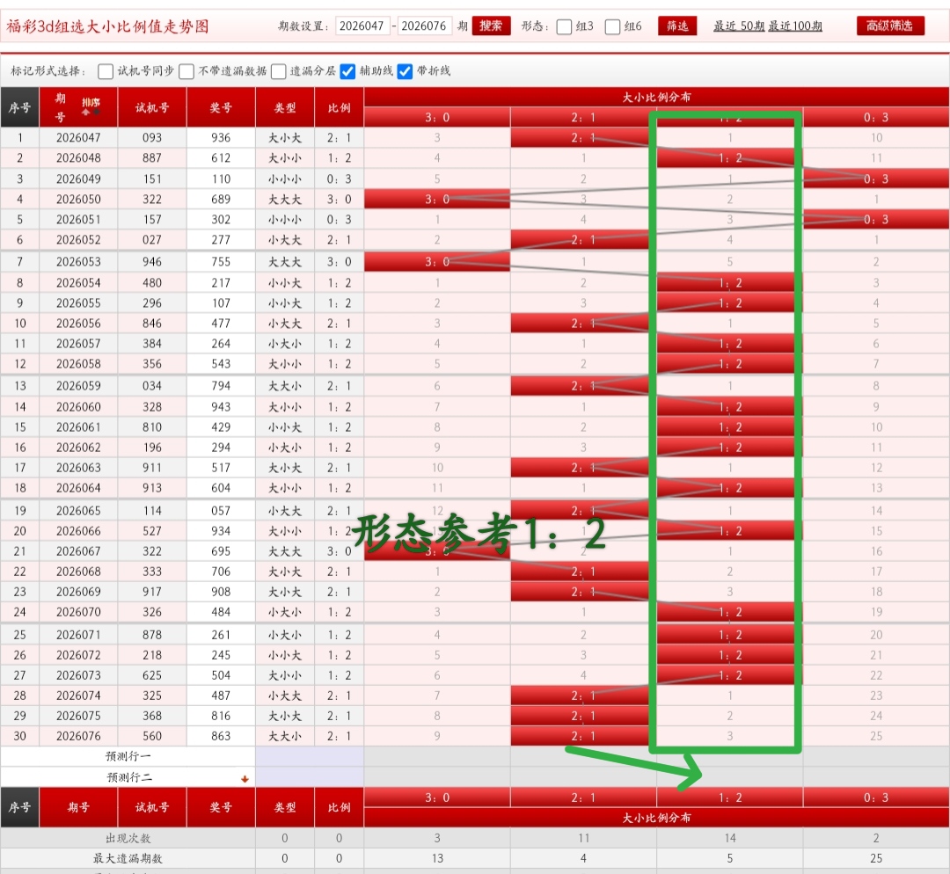Viewport: 950px width, 874px height.
Task: Show 最近100期 results
Action: point(795,26)
